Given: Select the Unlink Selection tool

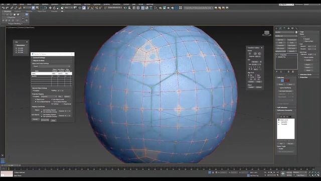Looking at the screenshot, I should [16, 8].
